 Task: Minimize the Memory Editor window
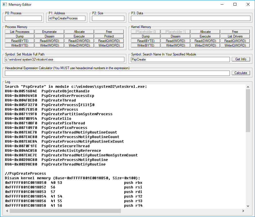pyautogui.click(x=222, y=4)
